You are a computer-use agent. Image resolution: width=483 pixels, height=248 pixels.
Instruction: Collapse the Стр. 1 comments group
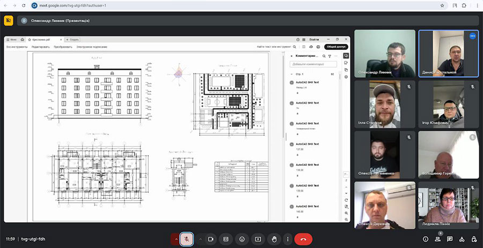[291, 74]
